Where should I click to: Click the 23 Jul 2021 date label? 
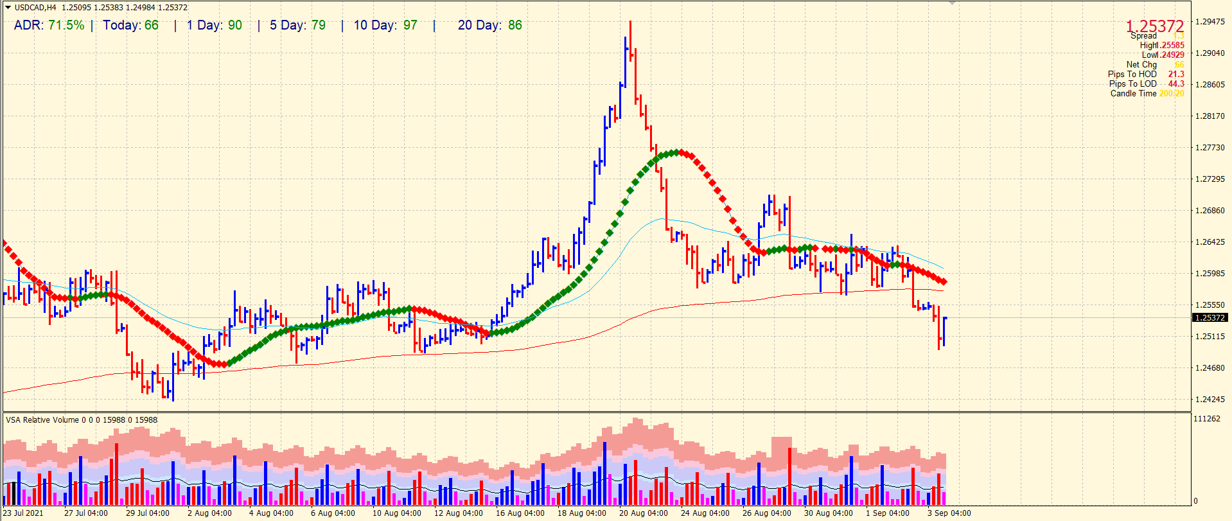coord(24,513)
